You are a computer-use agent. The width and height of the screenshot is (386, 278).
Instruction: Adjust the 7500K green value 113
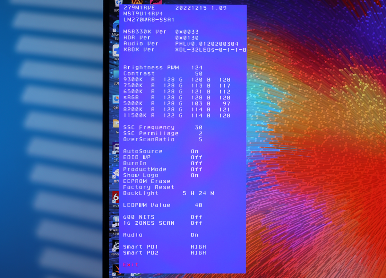pyautogui.click(x=197, y=86)
